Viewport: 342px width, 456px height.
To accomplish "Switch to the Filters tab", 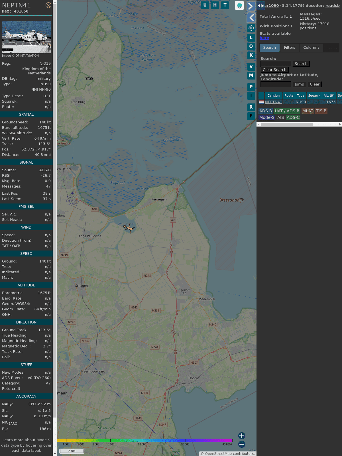I will (289, 48).
